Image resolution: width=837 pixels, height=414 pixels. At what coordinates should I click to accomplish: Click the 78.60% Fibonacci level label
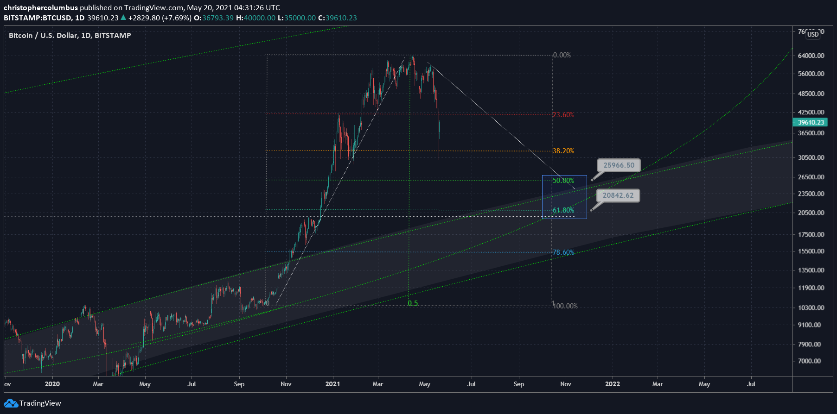[x=563, y=252]
